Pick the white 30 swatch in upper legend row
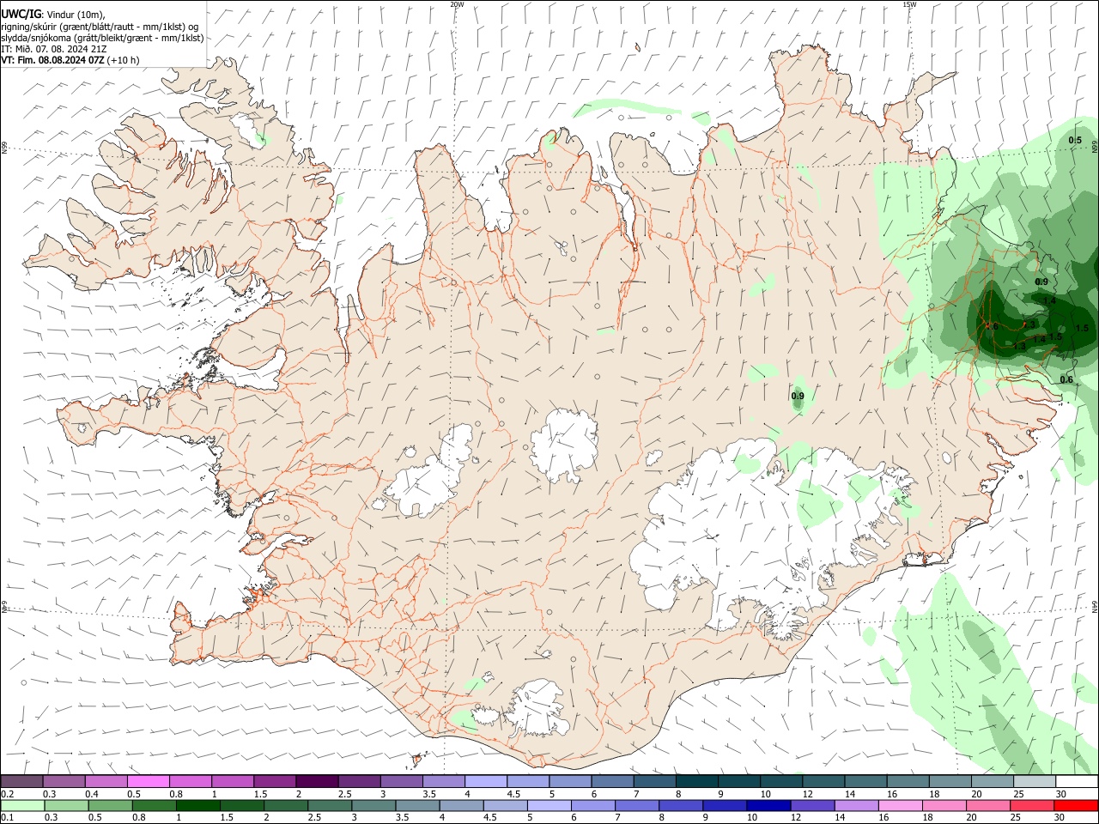 1077,781
